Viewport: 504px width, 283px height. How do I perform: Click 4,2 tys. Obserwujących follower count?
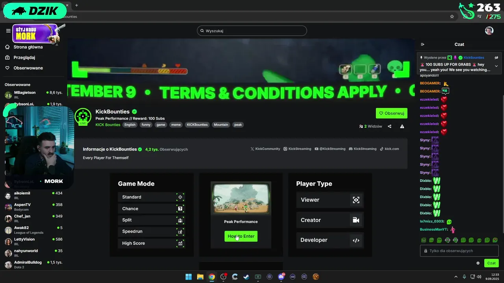(167, 149)
